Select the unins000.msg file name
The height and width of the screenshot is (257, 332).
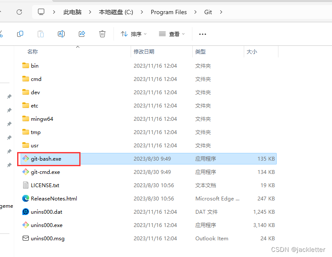tap(48, 239)
